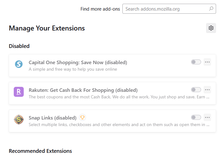
Task: Click the recommended trophy badge on Snap Links
Action: [82, 117]
